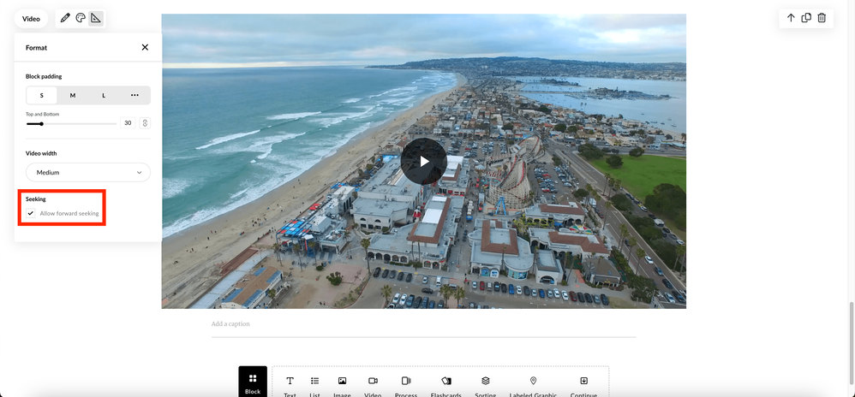Click the padding value stepper arrows

tap(145, 123)
